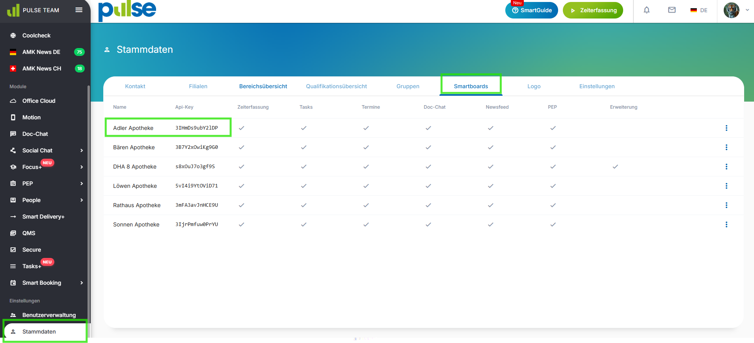Click the 75 badge on AMK News DE
Screen dimensions: 754x343
[80, 52]
